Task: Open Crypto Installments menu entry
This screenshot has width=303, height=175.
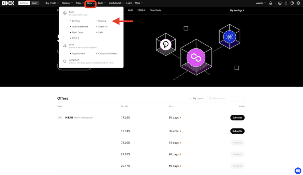Action: tap(108, 54)
